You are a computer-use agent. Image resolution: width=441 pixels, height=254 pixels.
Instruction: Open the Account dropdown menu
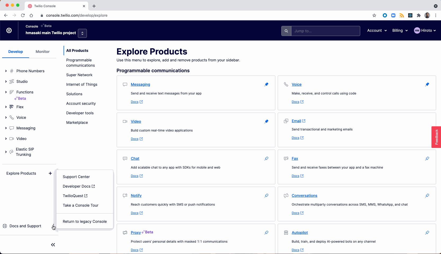(377, 30)
